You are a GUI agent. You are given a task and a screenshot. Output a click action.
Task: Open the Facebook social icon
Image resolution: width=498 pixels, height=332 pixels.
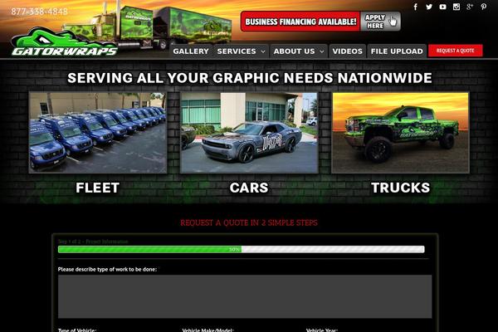tap(416, 7)
